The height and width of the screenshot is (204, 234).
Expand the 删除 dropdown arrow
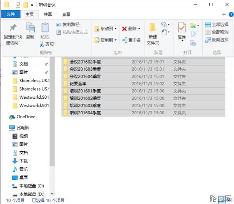(139, 28)
